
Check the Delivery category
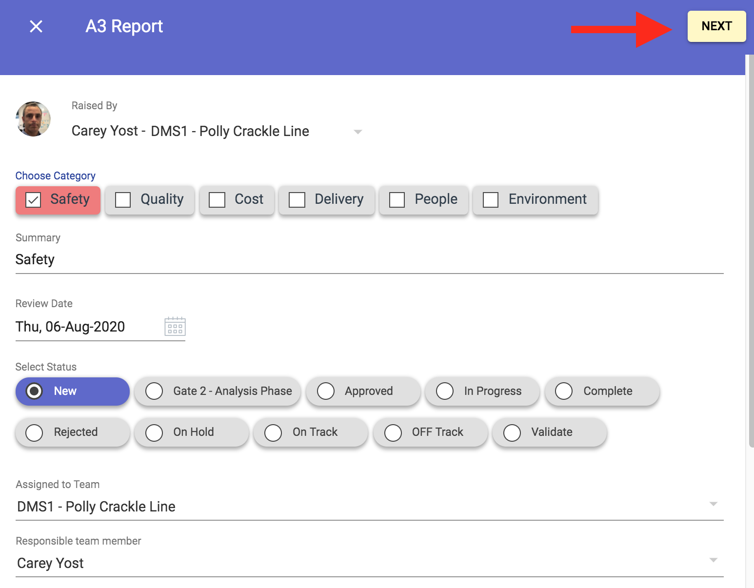click(327, 200)
